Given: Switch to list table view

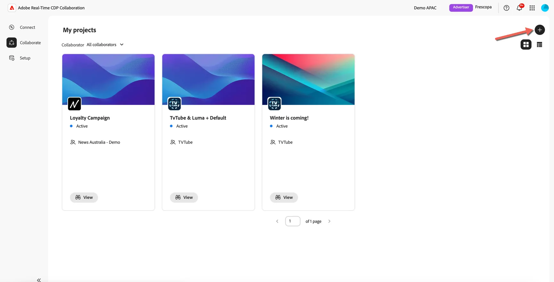Looking at the screenshot, I should pyautogui.click(x=540, y=44).
